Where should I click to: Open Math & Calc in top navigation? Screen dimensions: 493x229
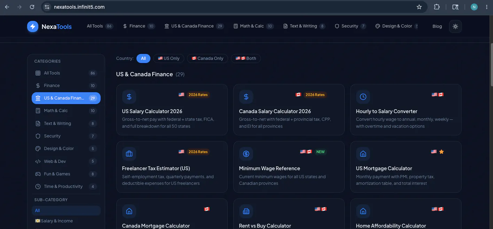pyautogui.click(x=253, y=26)
